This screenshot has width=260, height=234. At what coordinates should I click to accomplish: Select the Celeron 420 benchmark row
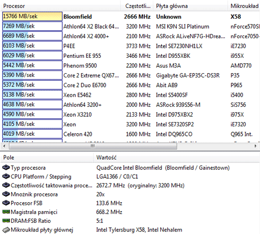[130, 134]
